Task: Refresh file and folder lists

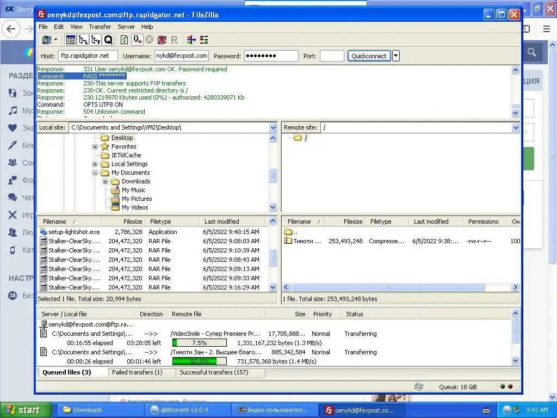Action: pos(124,40)
